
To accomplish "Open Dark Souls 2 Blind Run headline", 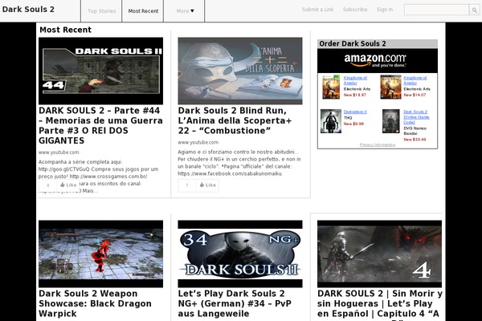I will pyautogui.click(x=235, y=120).
